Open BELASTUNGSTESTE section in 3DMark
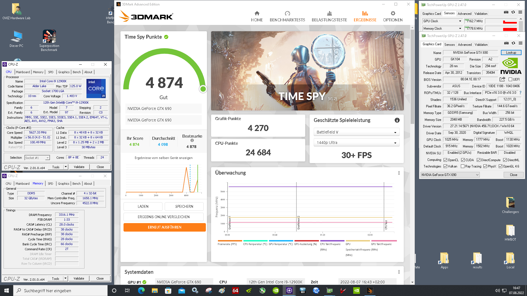 [x=329, y=16]
